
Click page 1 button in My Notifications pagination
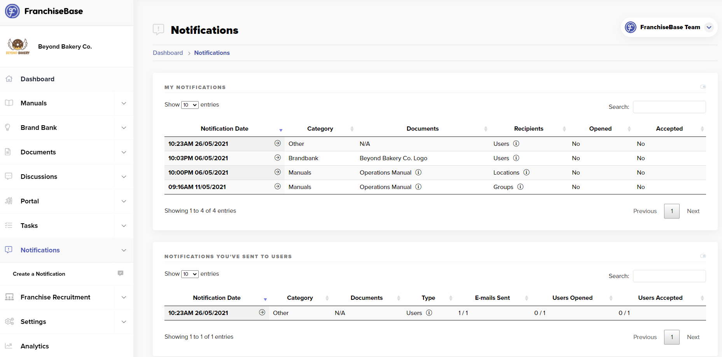[671, 211]
